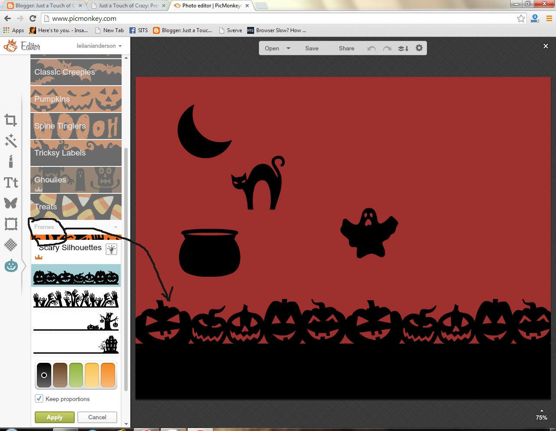Open the Treats theme group

[76, 206]
